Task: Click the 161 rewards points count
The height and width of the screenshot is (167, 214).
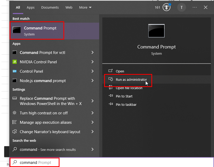Action: point(157,8)
